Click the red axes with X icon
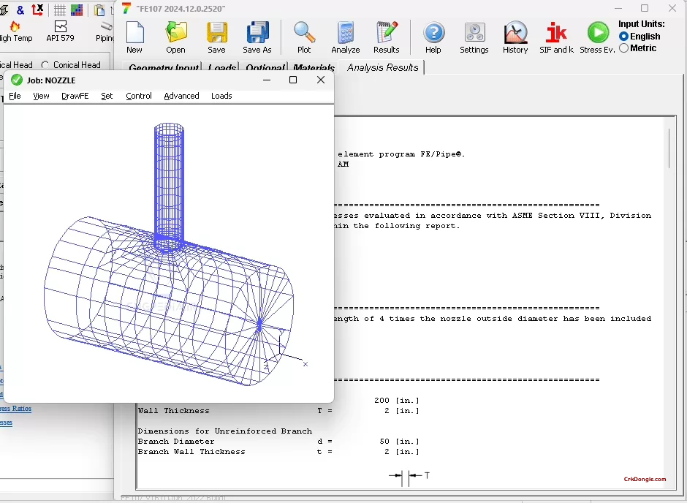This screenshot has height=503, width=687. 38,10
